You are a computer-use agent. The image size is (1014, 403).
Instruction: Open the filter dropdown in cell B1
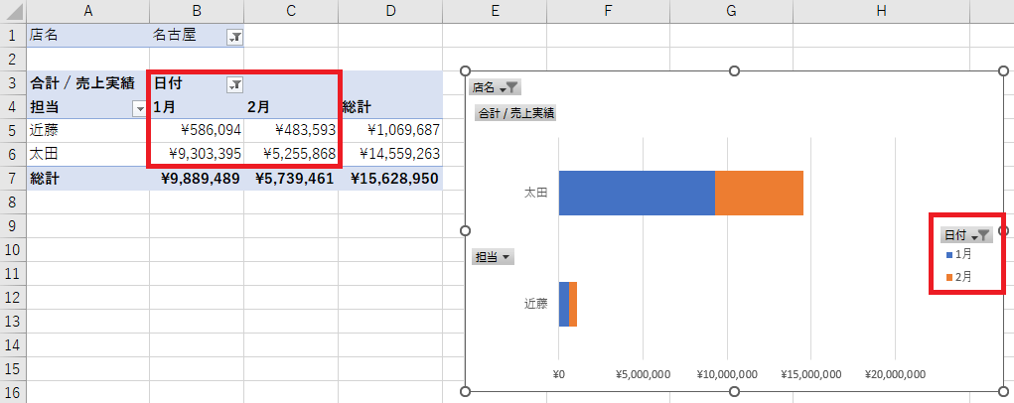[x=234, y=37]
